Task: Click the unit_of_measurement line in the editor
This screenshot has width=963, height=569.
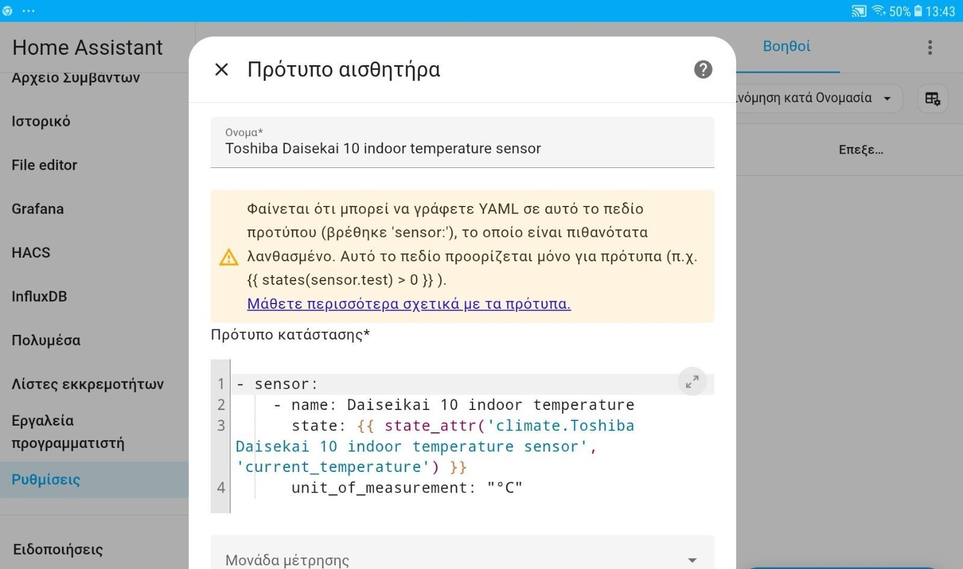Action: point(407,488)
